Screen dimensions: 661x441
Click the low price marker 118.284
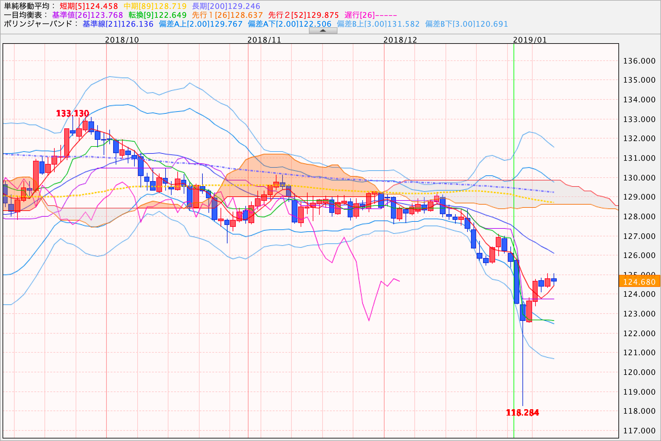(x=522, y=413)
